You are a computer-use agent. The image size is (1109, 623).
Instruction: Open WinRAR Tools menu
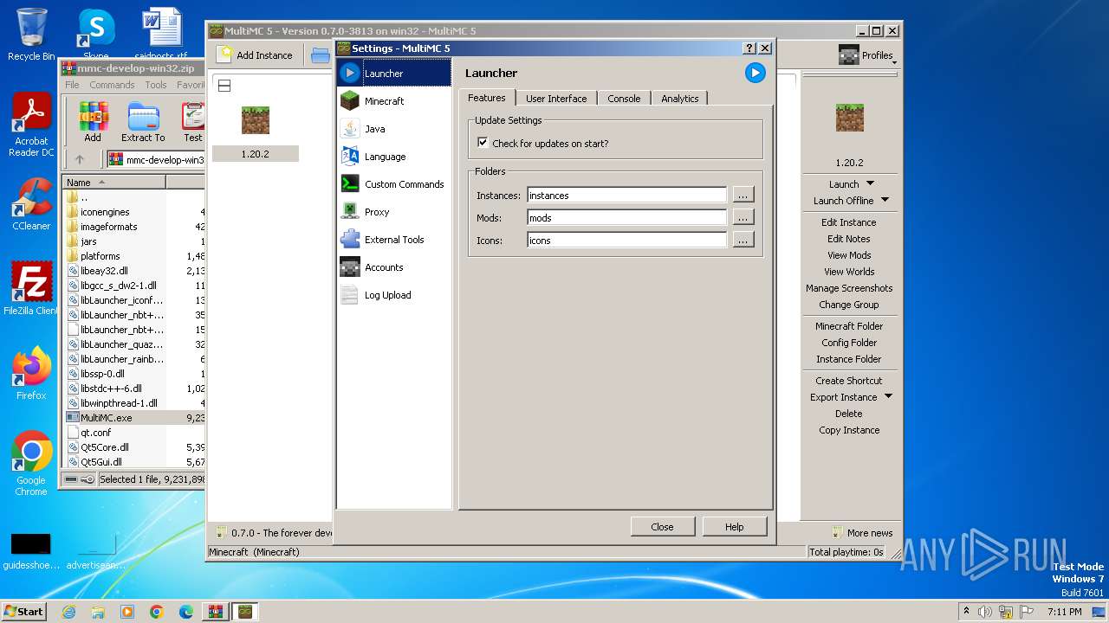click(x=156, y=85)
